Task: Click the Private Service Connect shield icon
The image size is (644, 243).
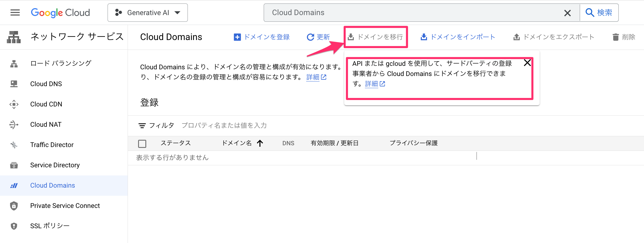Action: point(14,206)
